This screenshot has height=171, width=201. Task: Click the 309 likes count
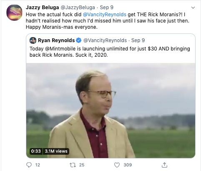tap(128, 165)
